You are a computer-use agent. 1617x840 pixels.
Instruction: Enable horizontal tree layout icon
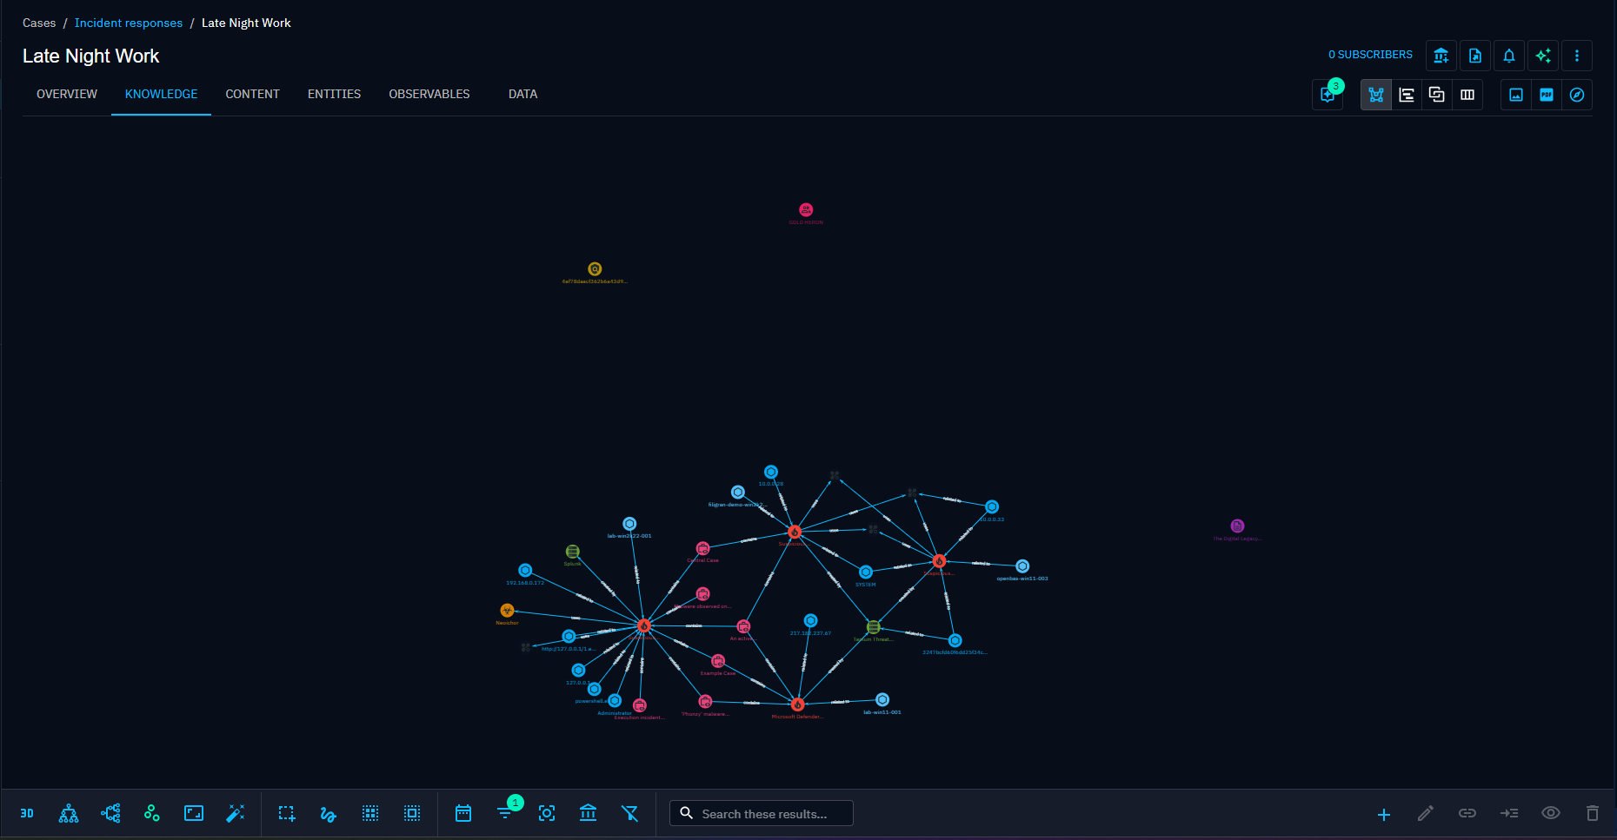click(110, 813)
